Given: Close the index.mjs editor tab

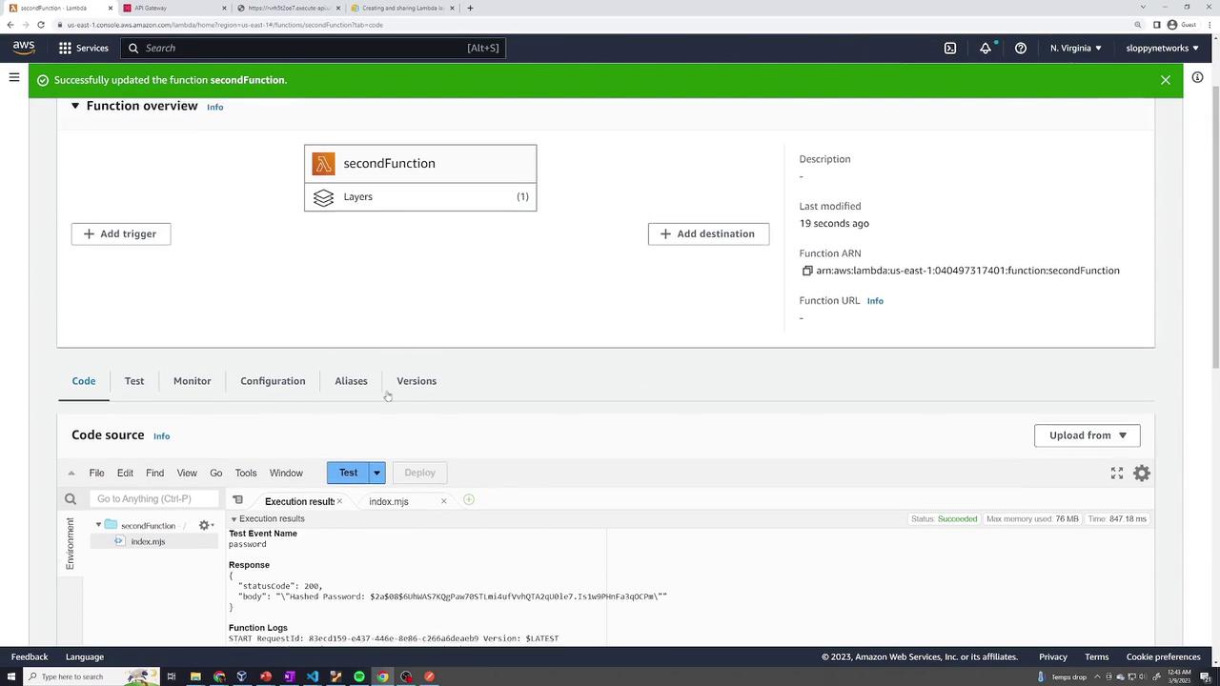Looking at the screenshot, I should 443,501.
